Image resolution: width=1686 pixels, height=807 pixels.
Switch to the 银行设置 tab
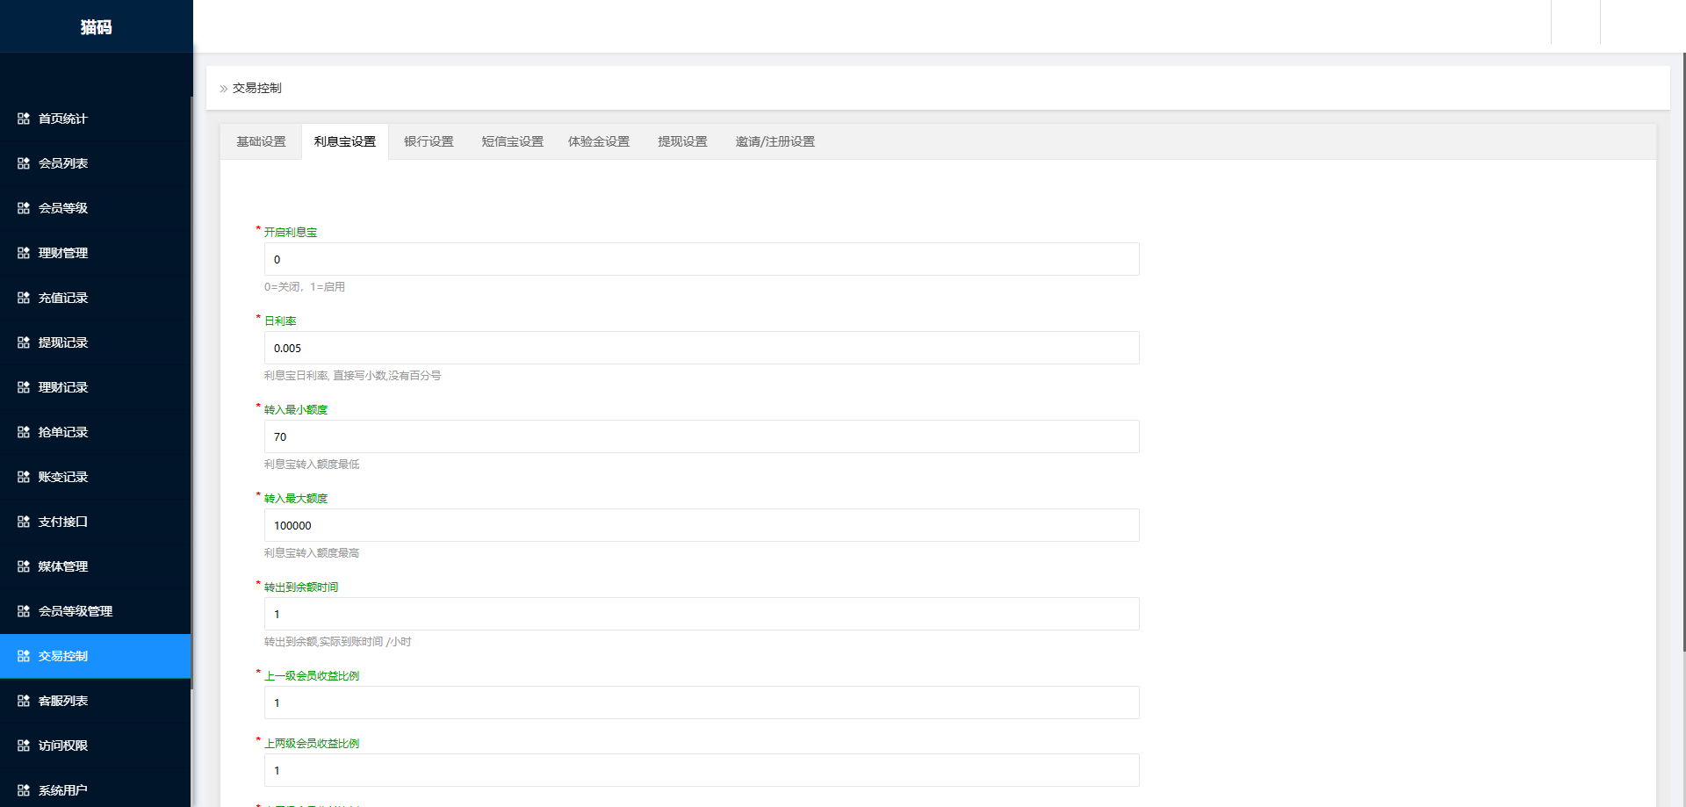point(428,141)
